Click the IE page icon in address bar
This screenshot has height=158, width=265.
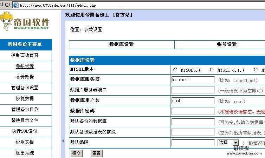pyautogui.click(x=16, y=5)
